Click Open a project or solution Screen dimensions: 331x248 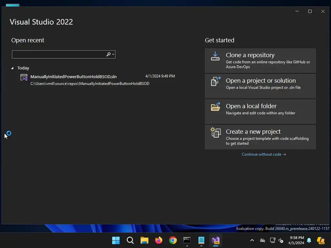coord(260,86)
